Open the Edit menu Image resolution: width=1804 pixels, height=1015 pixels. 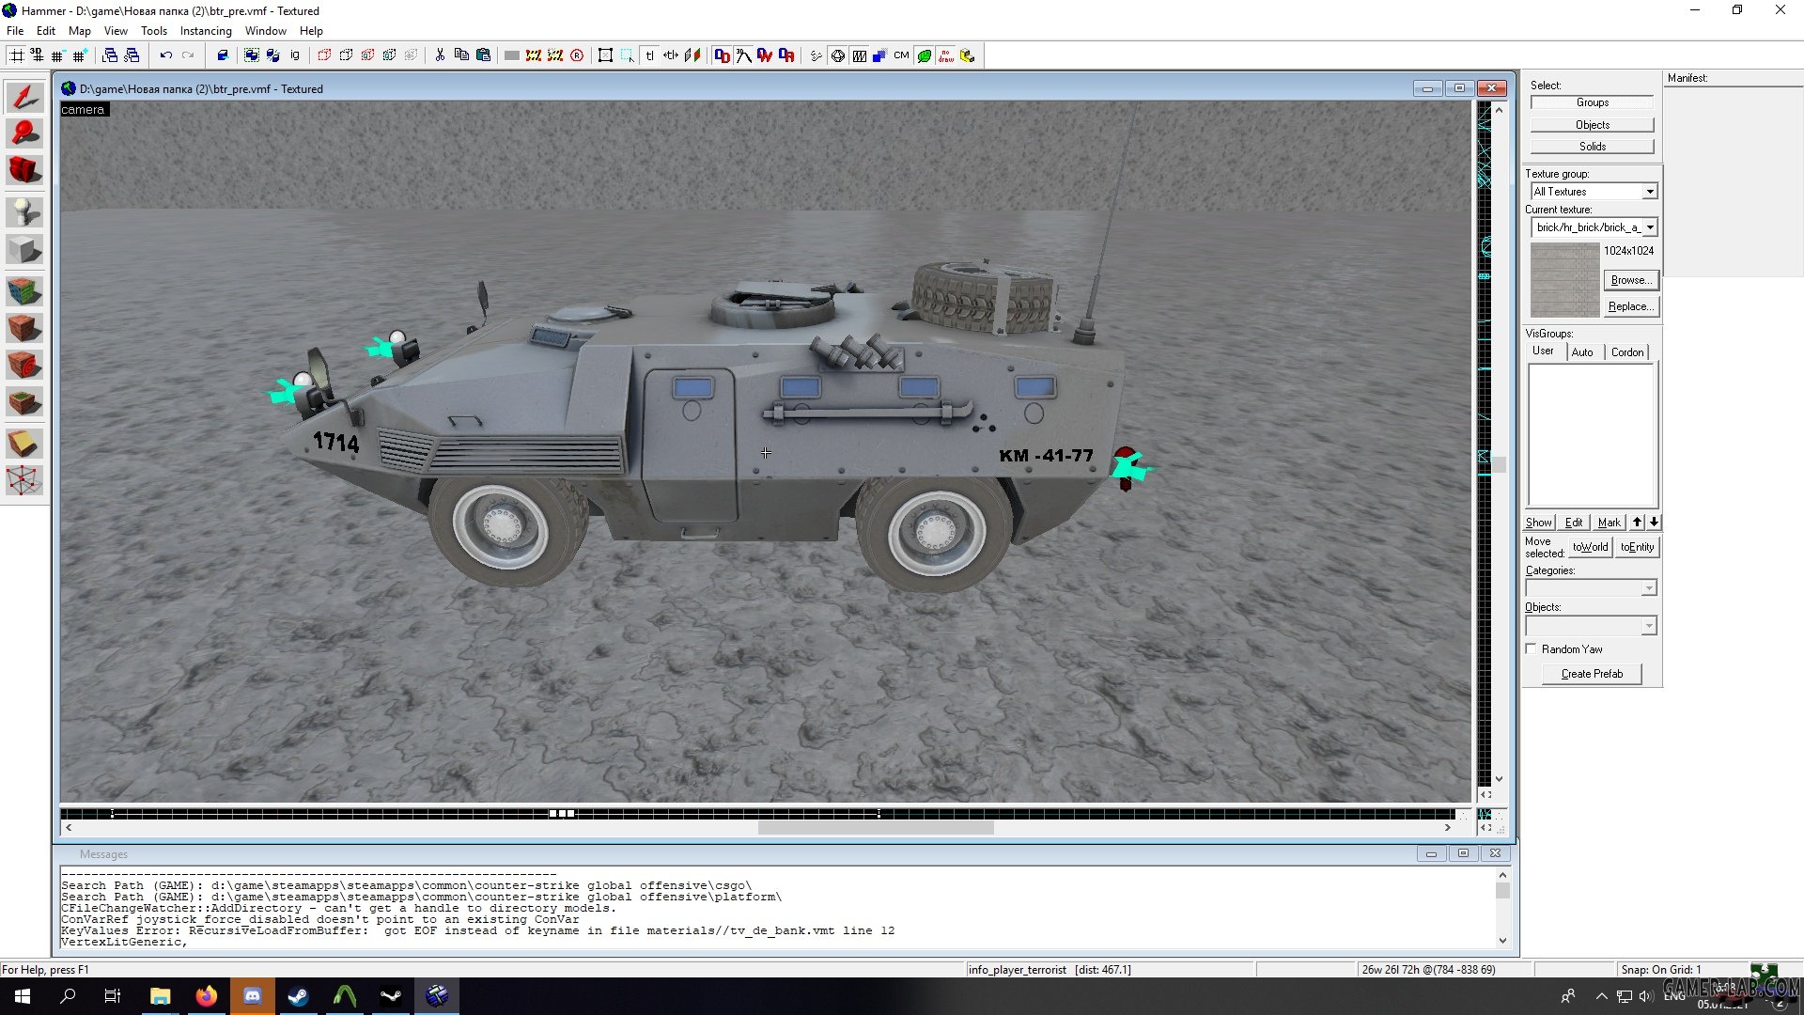(x=46, y=31)
